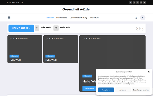The height and width of the screenshot is (96, 153).
Task: Decline cookies with Ablehnen
Action: [x=123, y=90]
